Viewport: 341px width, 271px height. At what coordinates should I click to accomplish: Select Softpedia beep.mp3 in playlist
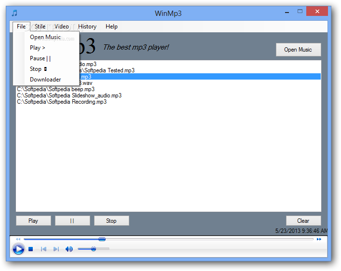[168, 89]
